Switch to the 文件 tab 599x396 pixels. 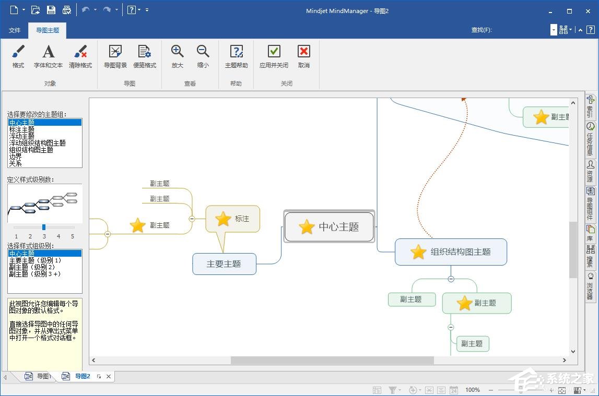coord(15,30)
